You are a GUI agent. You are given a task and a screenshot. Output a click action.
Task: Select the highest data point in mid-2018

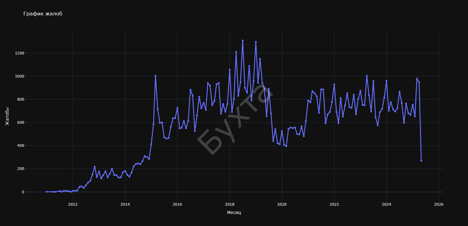(243, 40)
